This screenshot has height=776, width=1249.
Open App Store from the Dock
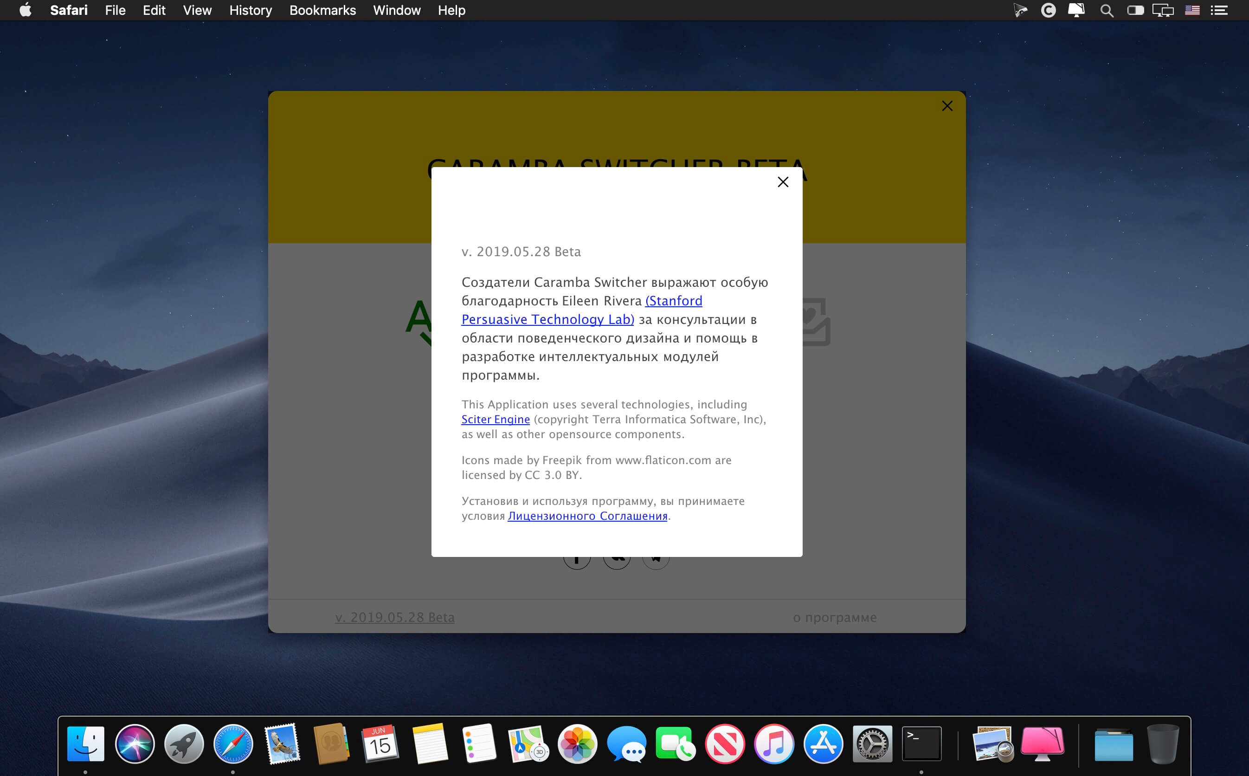(823, 744)
